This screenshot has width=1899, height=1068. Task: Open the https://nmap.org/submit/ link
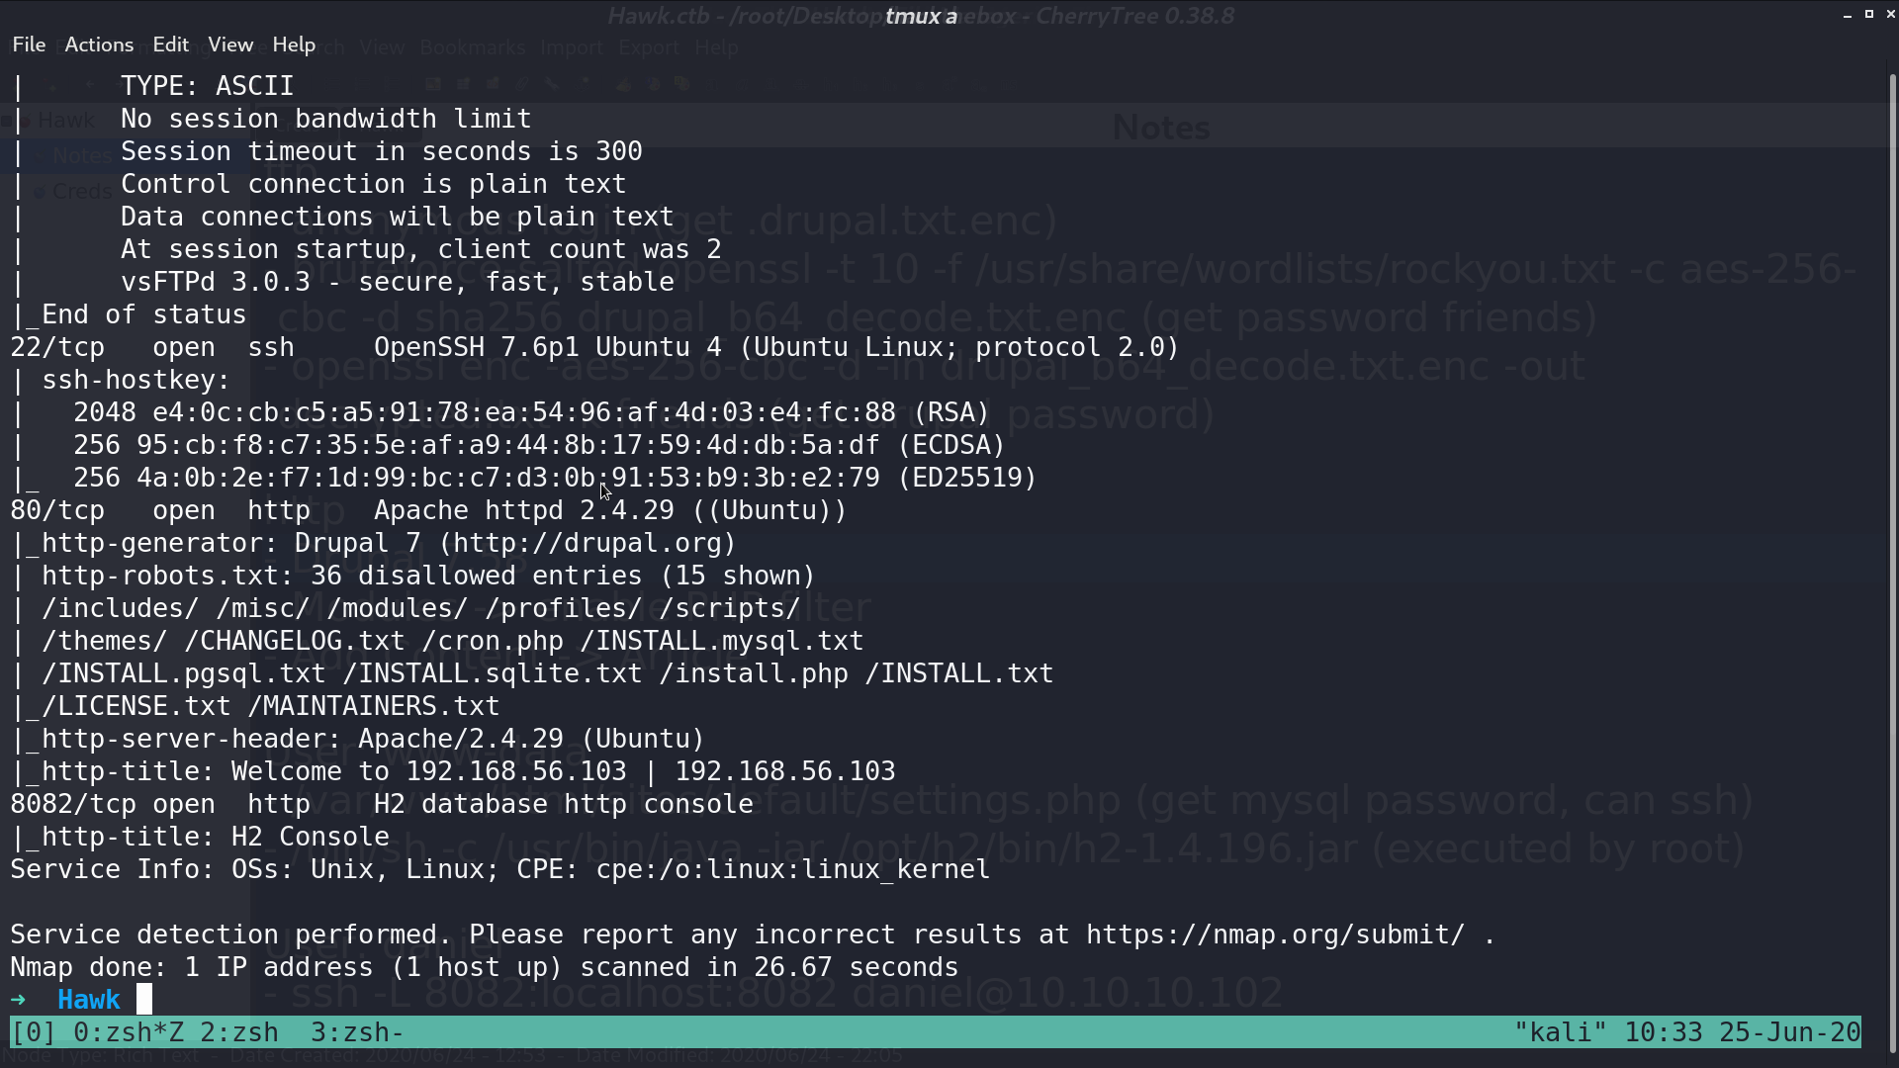click(x=1275, y=934)
